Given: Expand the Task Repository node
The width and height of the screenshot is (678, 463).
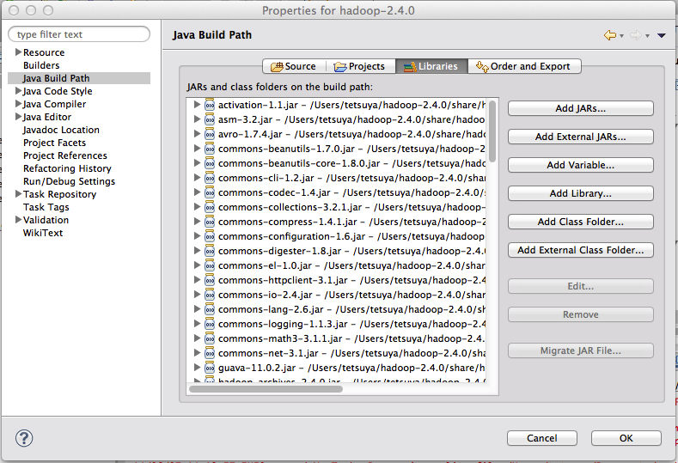Looking at the screenshot, I should click(18, 194).
